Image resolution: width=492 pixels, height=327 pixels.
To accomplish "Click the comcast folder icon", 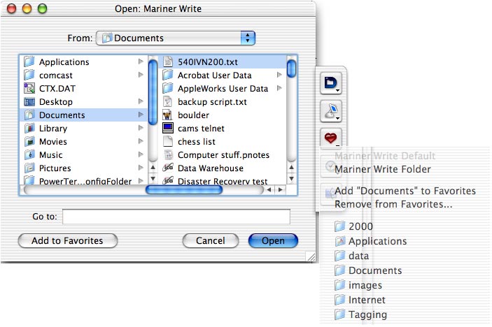I will click(x=29, y=75).
